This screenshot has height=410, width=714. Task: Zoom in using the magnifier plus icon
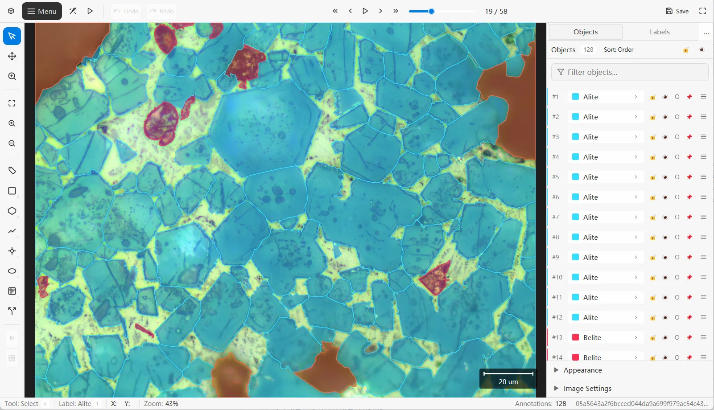coord(12,123)
